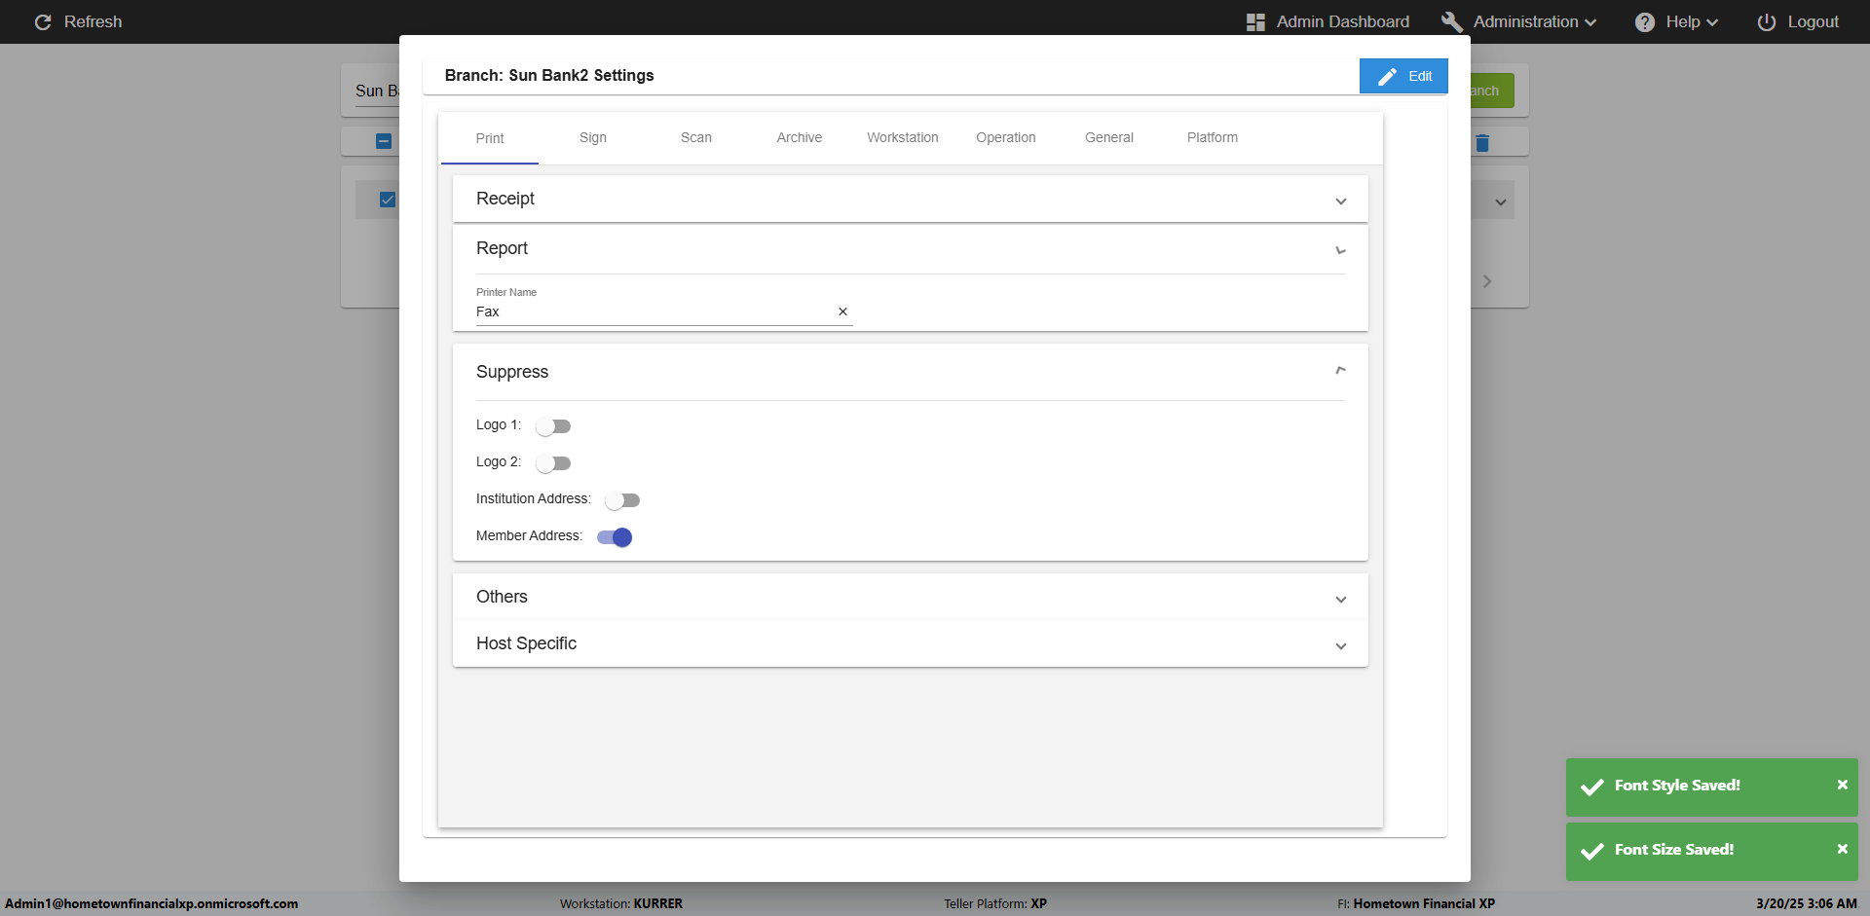Toggle Institution Address suppression switch
The width and height of the screenshot is (1870, 916).
tap(622, 500)
